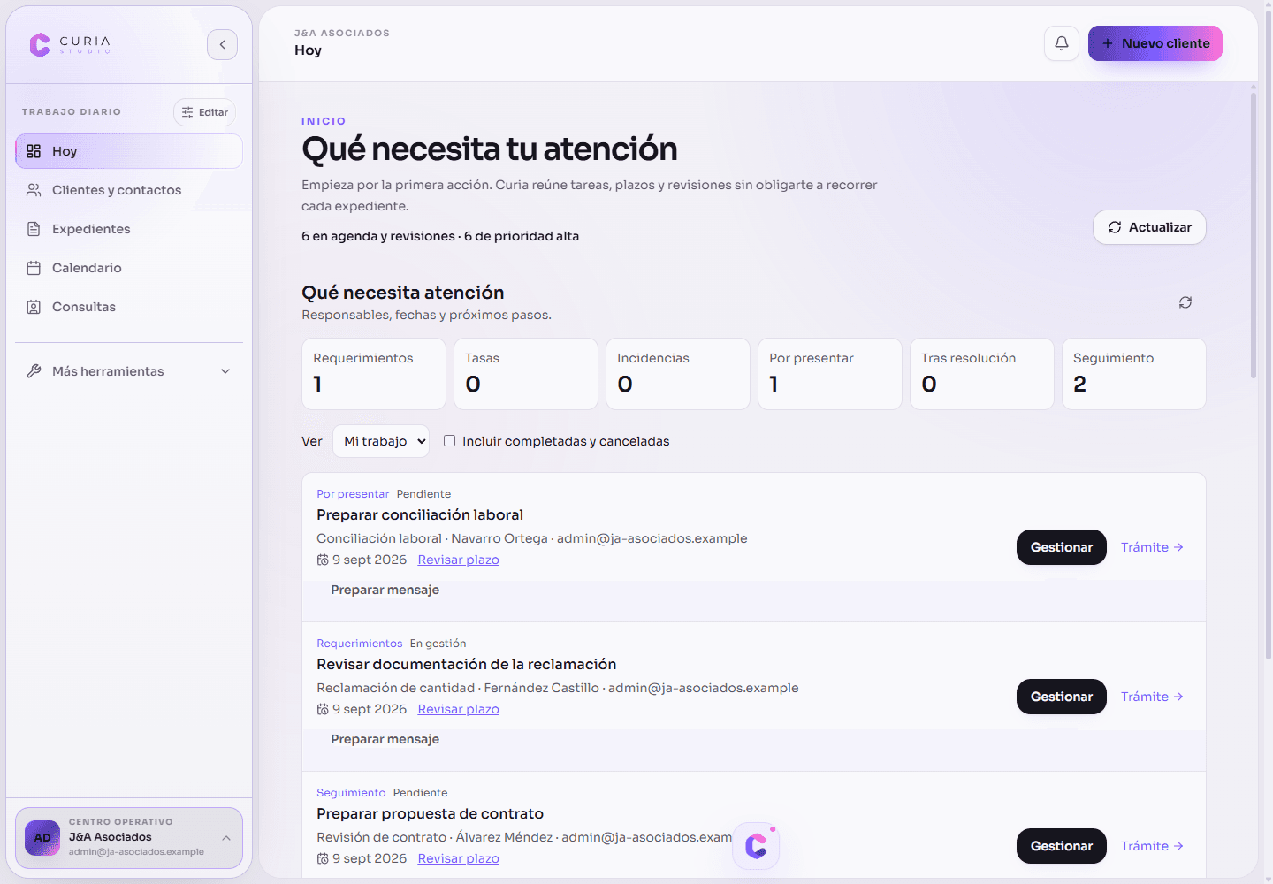This screenshot has width=1273, height=884.
Task: Expand the J&A Asociados account switcher
Action: [129, 838]
